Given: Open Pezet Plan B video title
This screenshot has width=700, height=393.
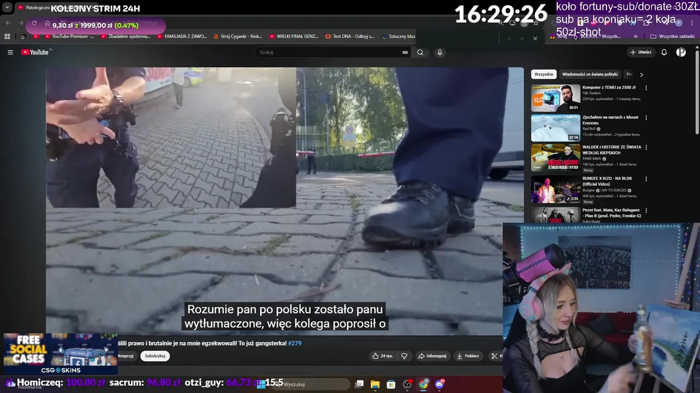Looking at the screenshot, I should tap(611, 213).
